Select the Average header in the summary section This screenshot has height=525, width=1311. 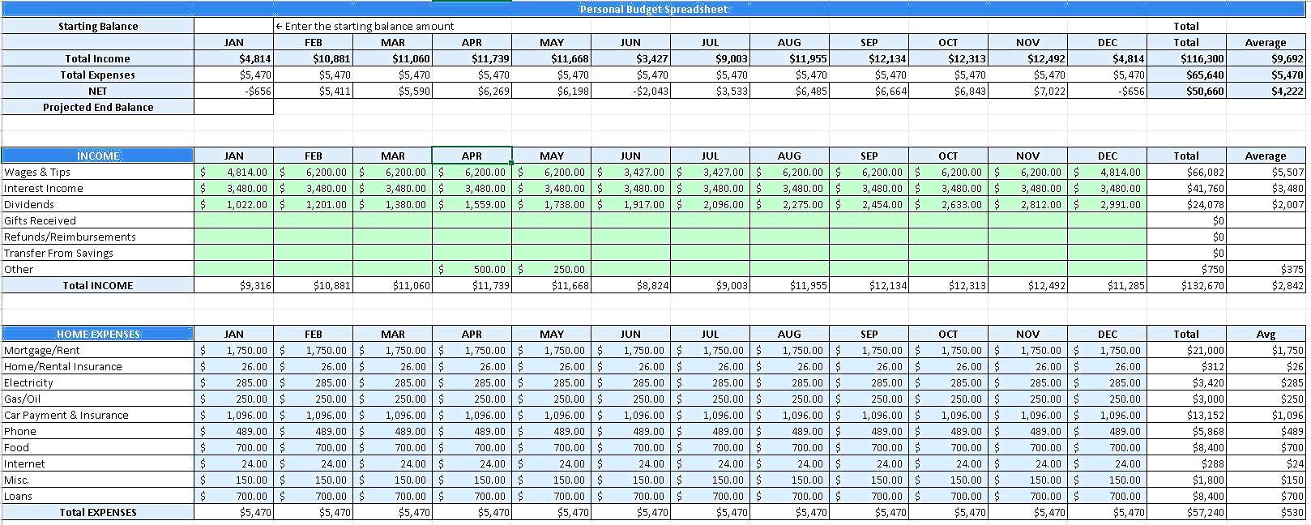pos(1265,42)
